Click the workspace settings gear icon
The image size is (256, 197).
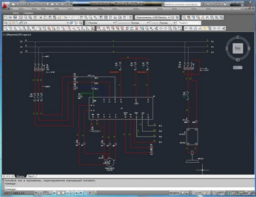[x=173, y=17]
